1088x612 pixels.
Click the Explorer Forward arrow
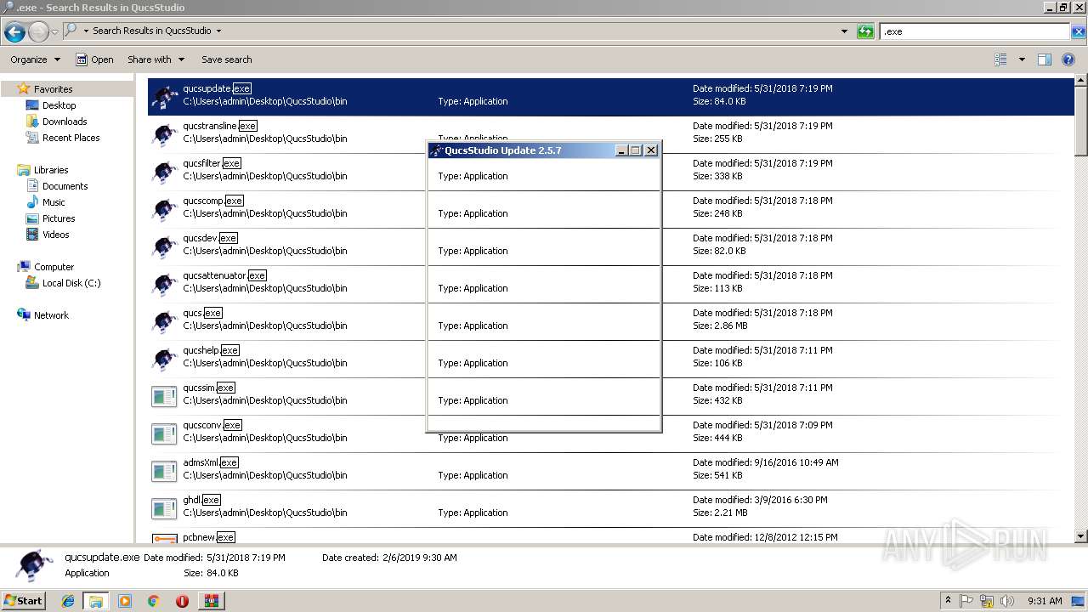[38, 32]
